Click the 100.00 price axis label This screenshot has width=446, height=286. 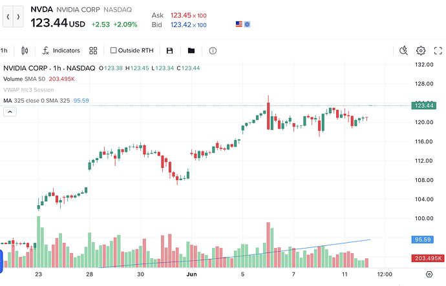pos(424,218)
